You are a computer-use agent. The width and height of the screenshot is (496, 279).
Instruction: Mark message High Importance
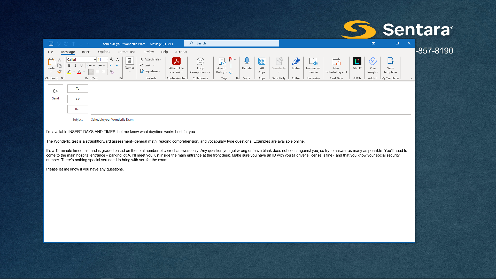click(x=231, y=66)
